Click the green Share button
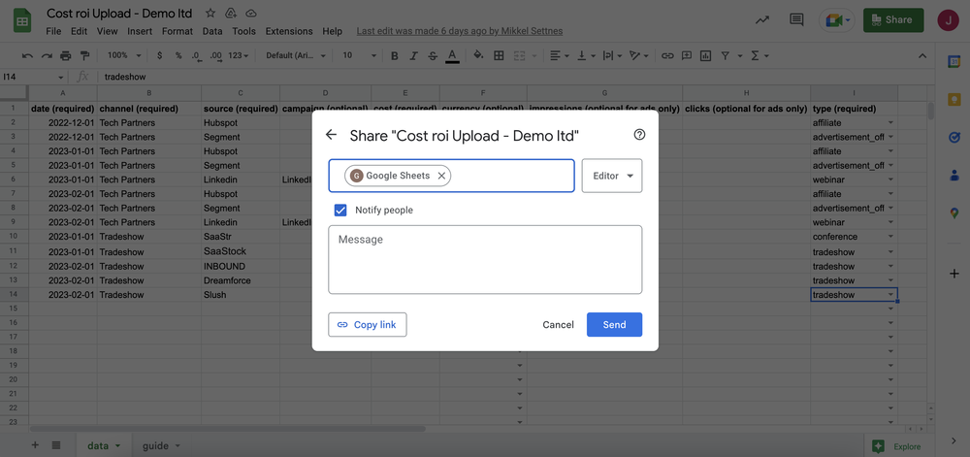The width and height of the screenshot is (970, 457). (893, 19)
